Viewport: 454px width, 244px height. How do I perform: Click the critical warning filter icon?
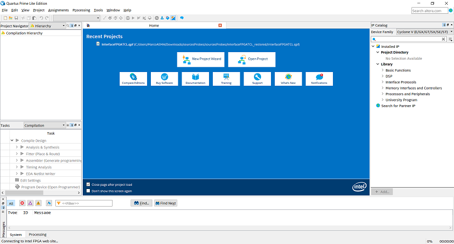[30, 203]
